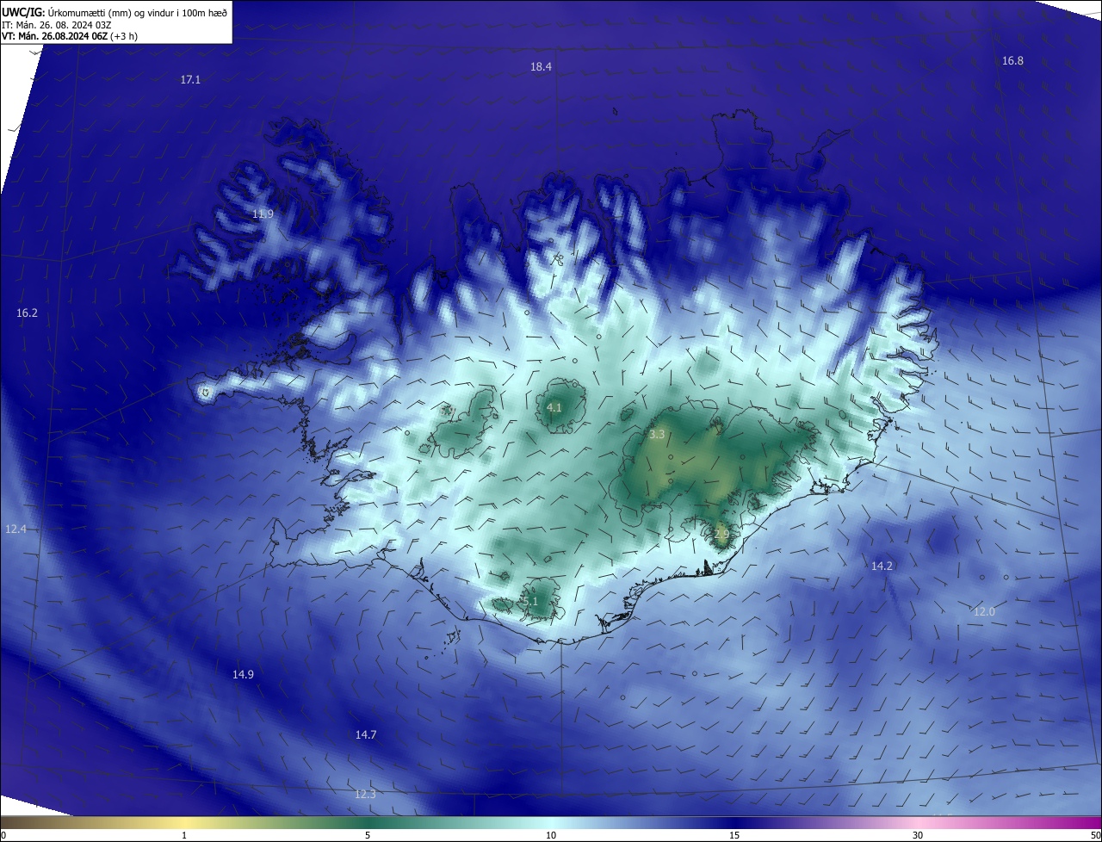
Task: Click the 12.4 value label
Action: tap(15, 529)
